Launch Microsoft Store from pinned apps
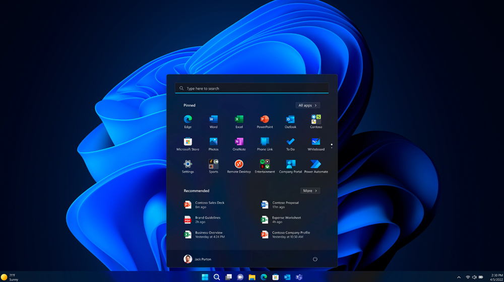 187,144
